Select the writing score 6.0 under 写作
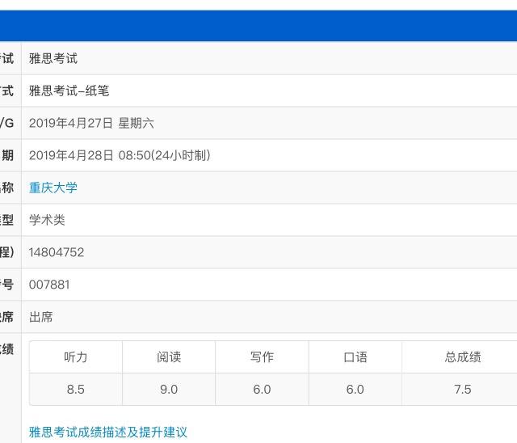Viewport: 517px width, 443px height. [x=262, y=389]
